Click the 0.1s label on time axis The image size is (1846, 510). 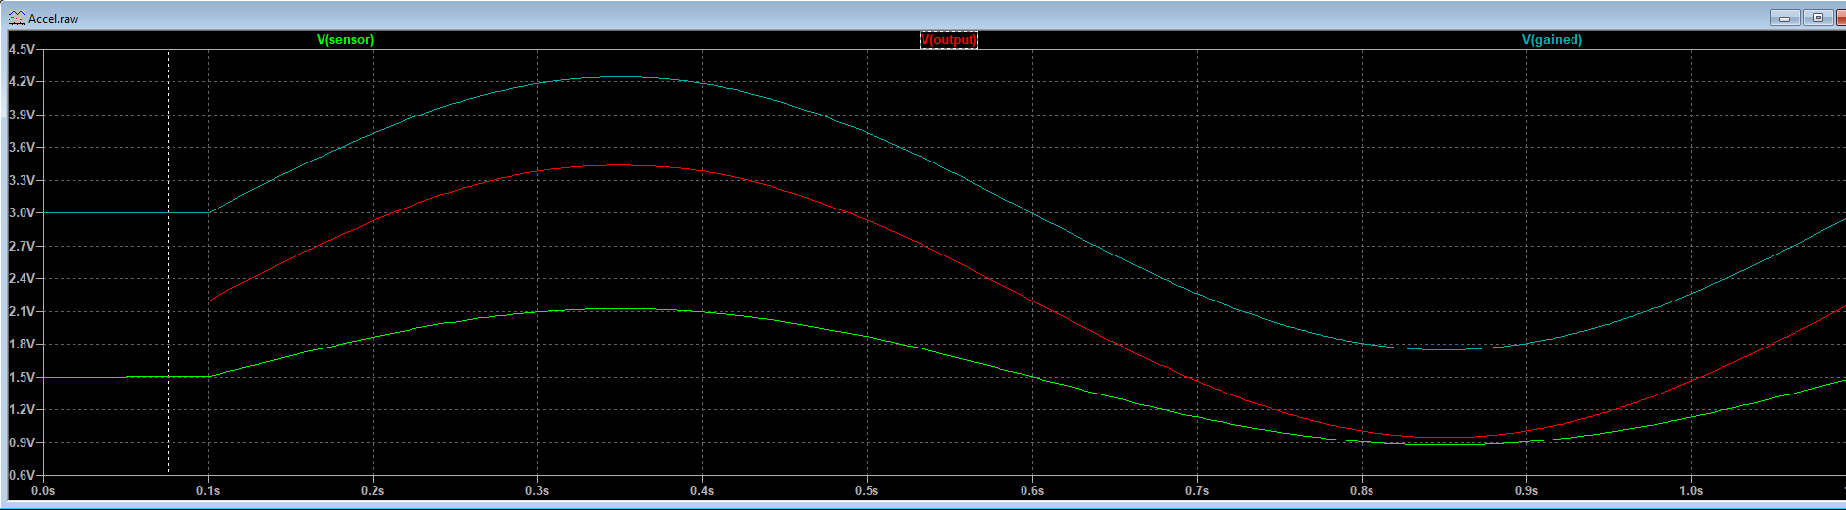tap(208, 490)
